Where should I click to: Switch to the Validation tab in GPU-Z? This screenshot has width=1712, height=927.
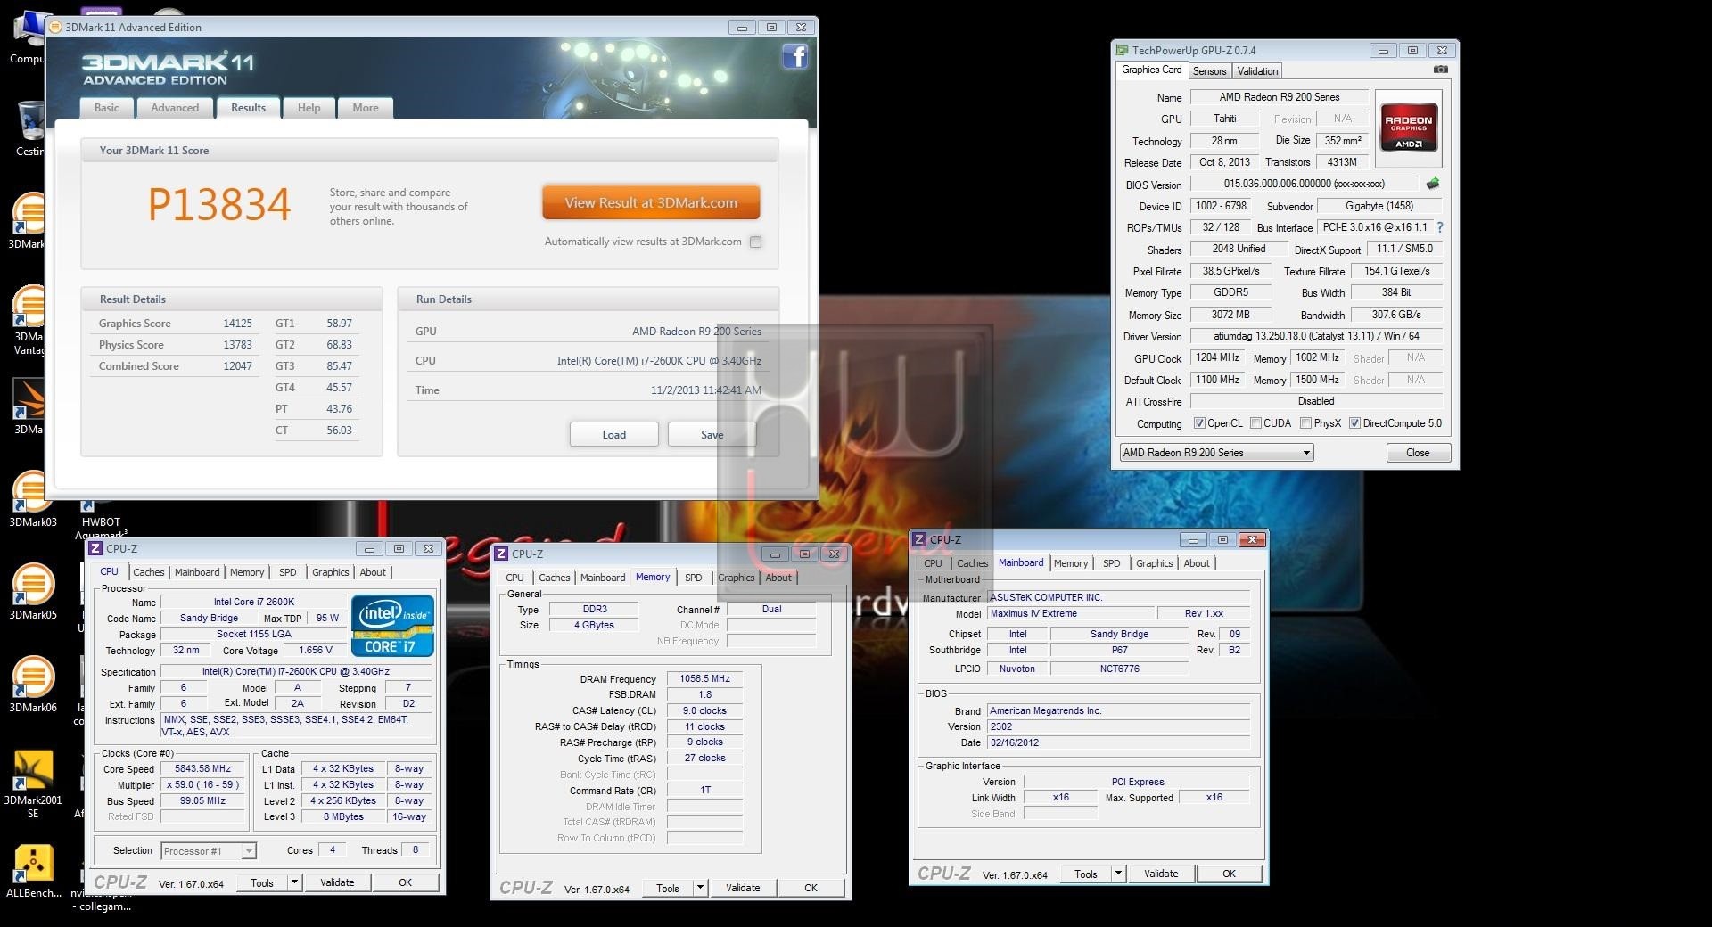coord(1257,71)
